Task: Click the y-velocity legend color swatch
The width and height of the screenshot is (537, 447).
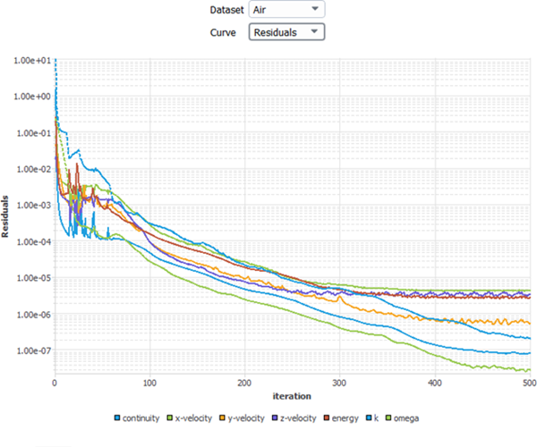Action: [x=222, y=417]
